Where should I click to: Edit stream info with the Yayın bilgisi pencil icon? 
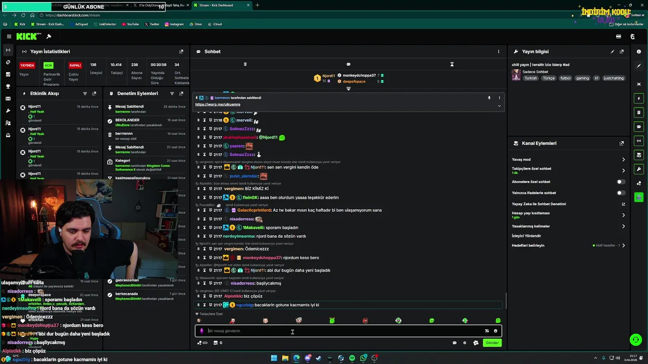point(613,52)
